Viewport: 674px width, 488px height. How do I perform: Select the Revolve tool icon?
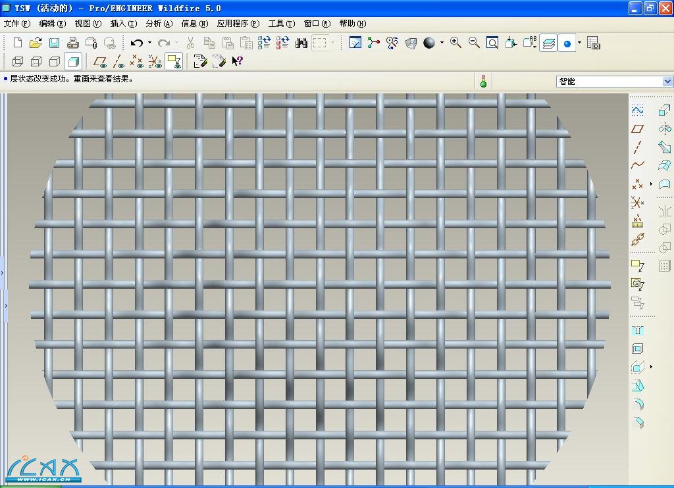click(665, 129)
